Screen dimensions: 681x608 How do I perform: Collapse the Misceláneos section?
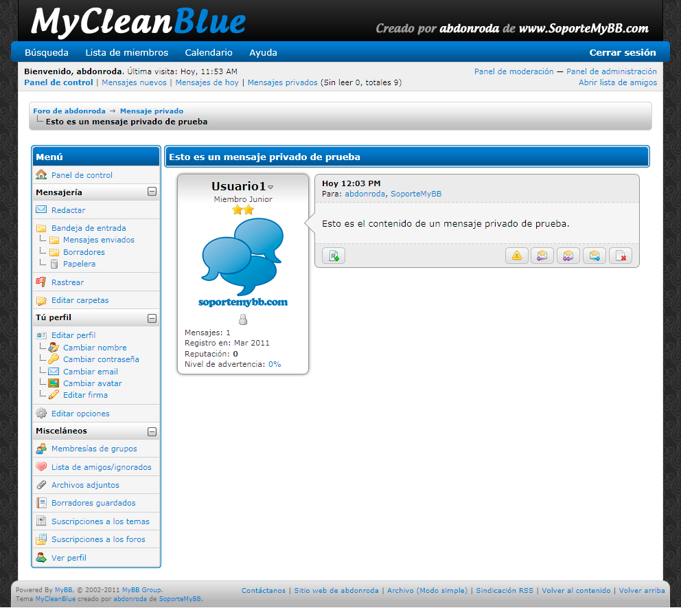point(152,431)
